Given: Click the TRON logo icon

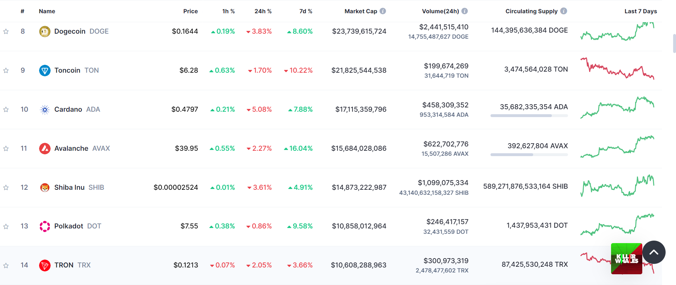Looking at the screenshot, I should 44,265.
